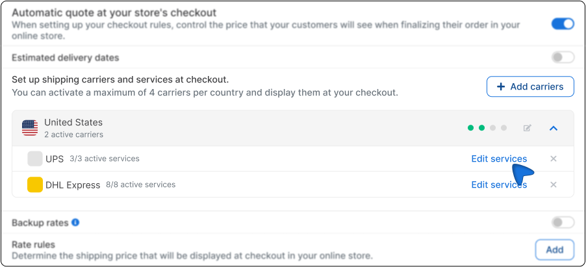Click the last gray carrier slot dot
Image resolution: width=586 pixels, height=267 pixels.
(503, 128)
